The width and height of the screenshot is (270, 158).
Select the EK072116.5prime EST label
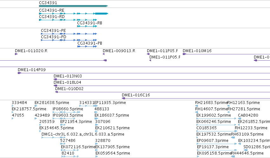[x=78, y=147]
